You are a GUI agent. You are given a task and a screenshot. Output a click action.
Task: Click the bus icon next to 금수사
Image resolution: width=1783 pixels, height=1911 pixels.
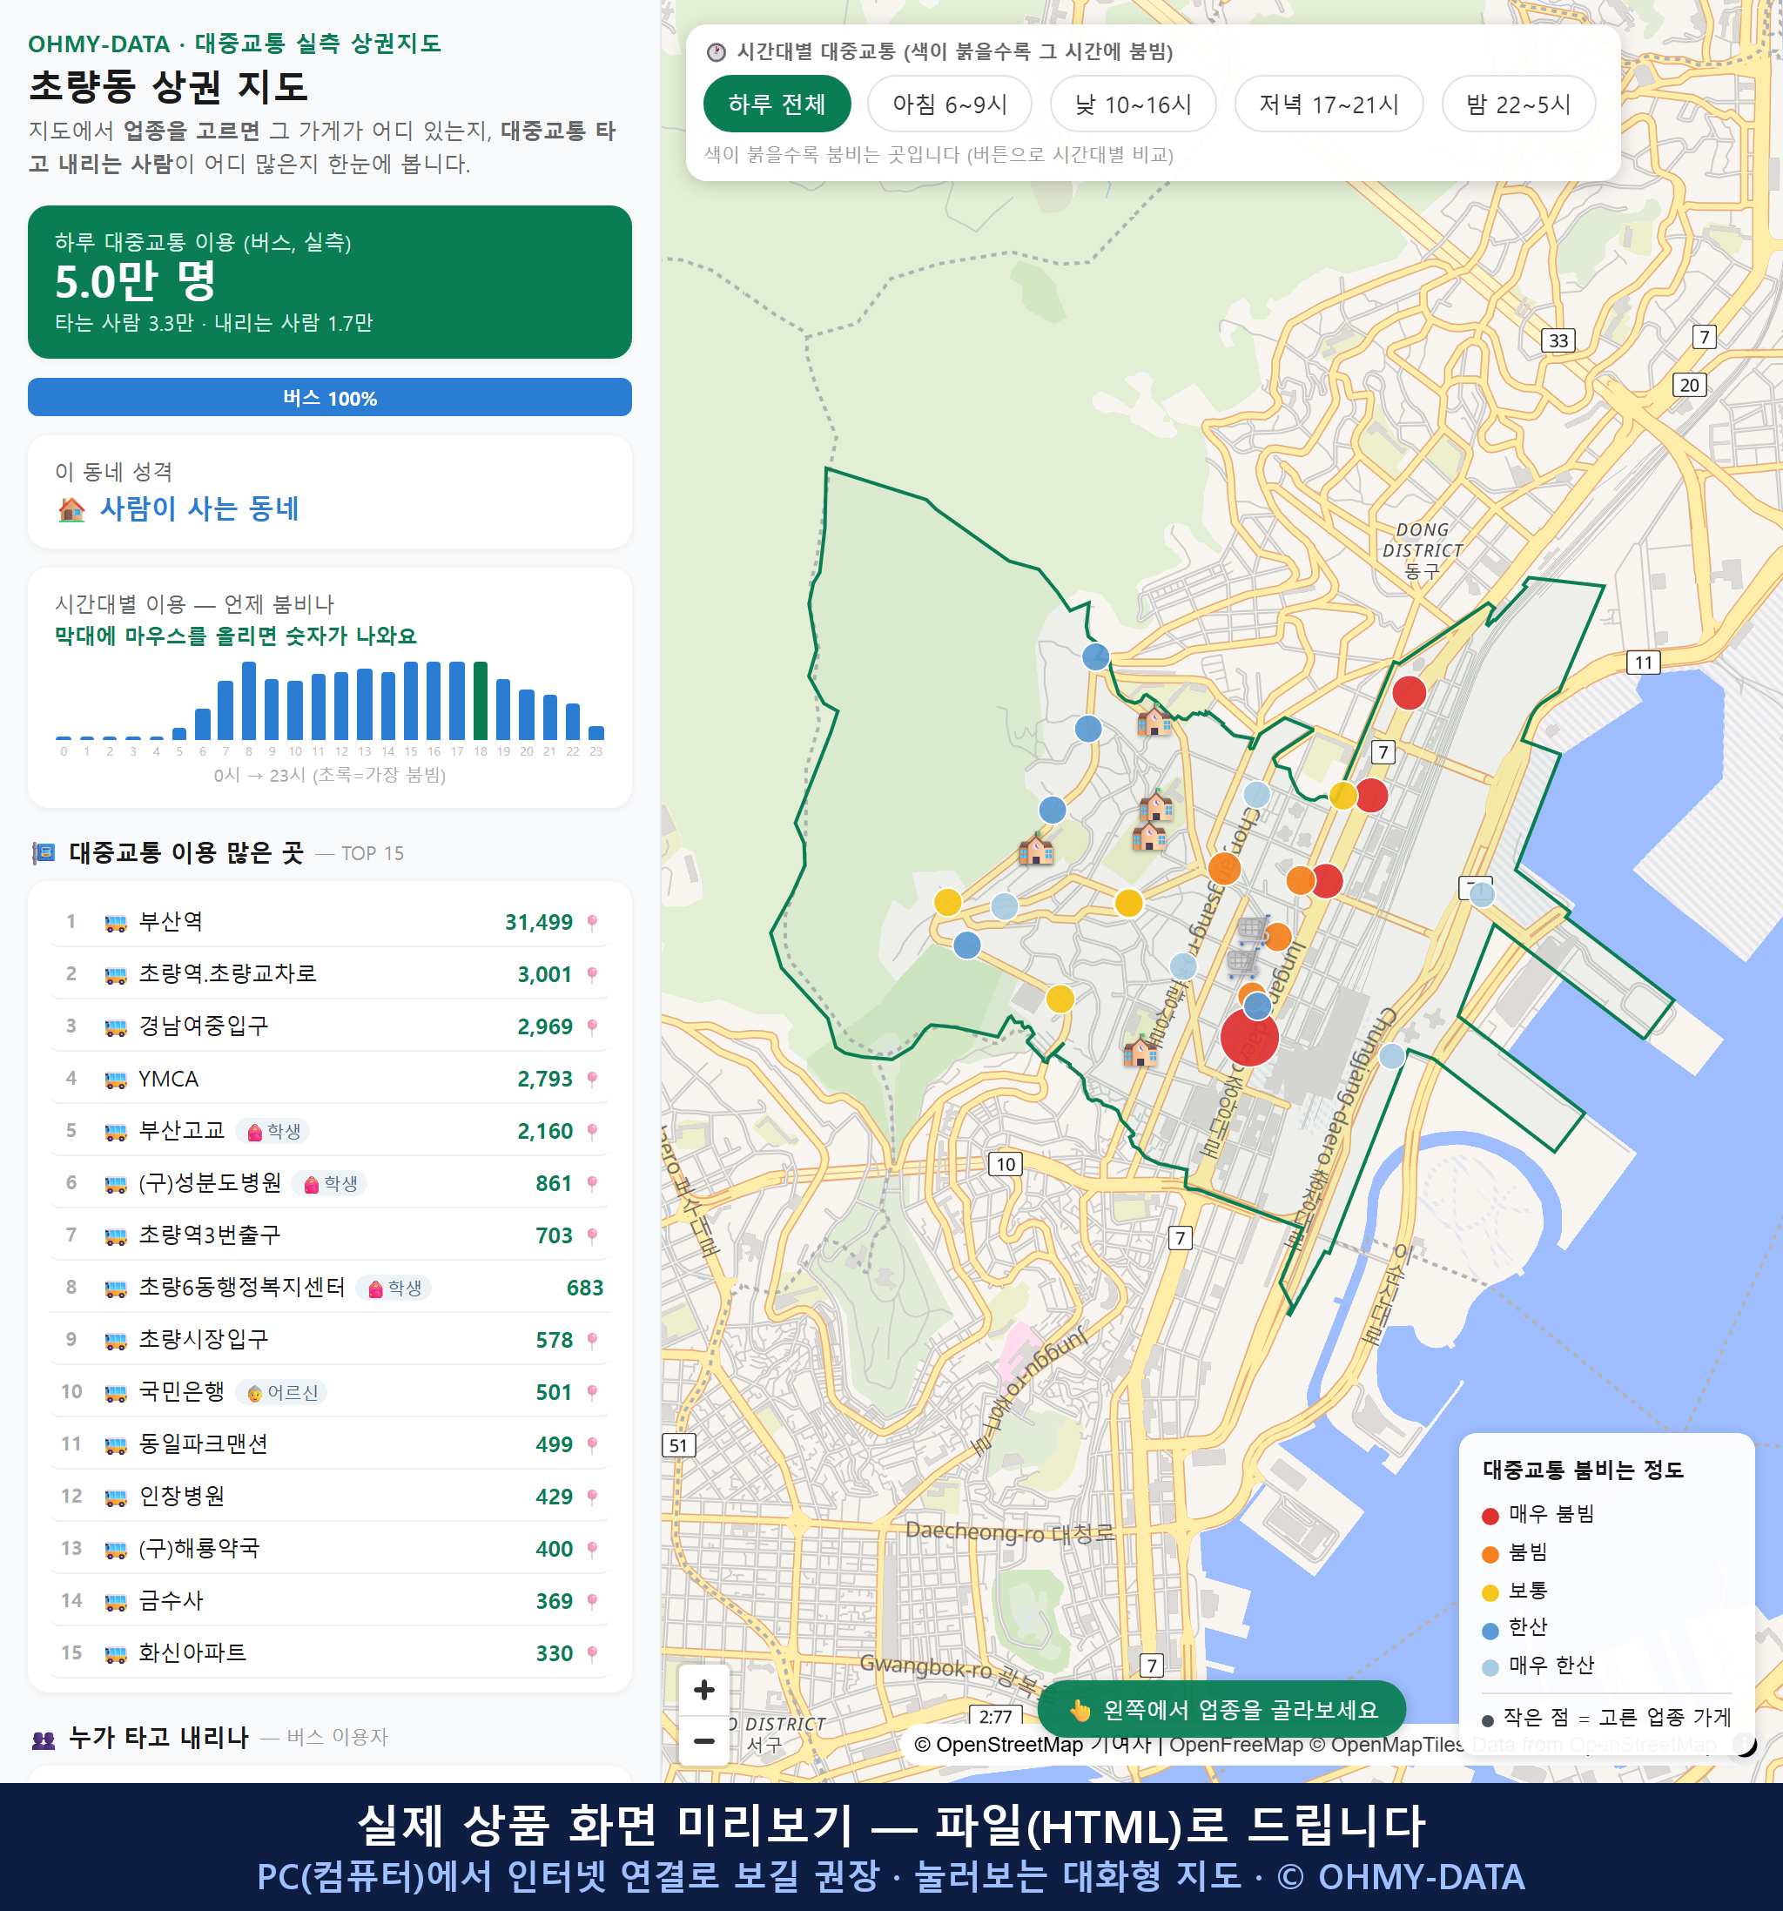tap(115, 1601)
